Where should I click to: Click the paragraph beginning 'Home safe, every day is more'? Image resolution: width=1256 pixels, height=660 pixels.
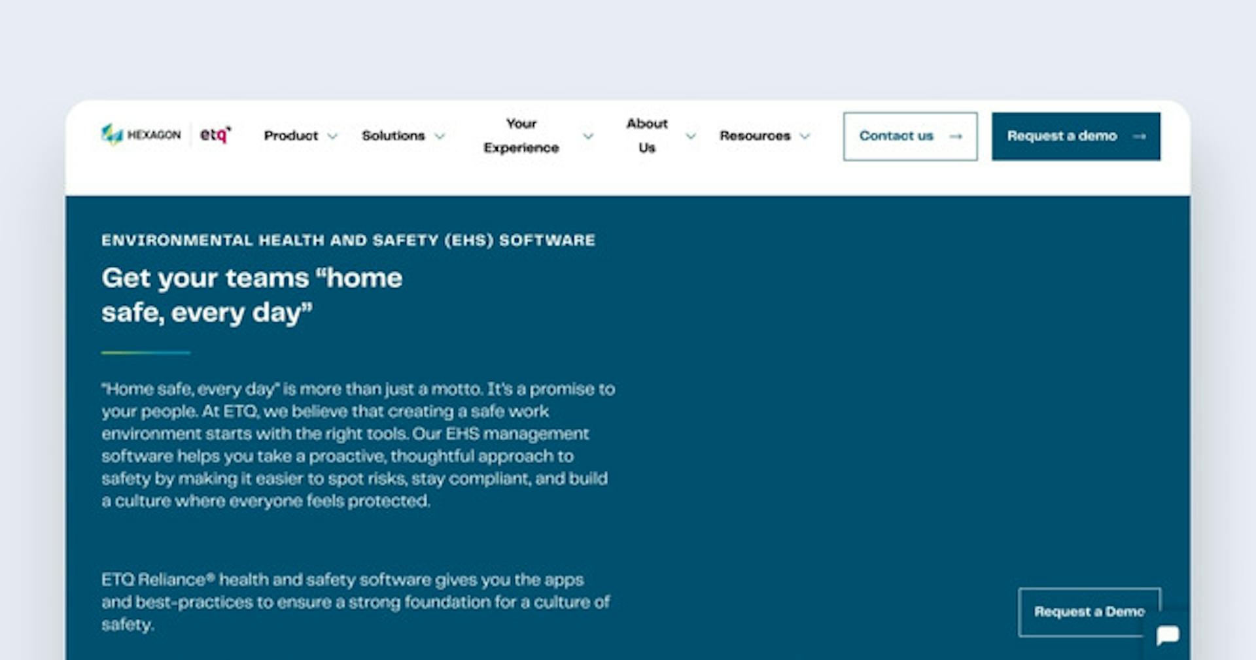[358, 445]
